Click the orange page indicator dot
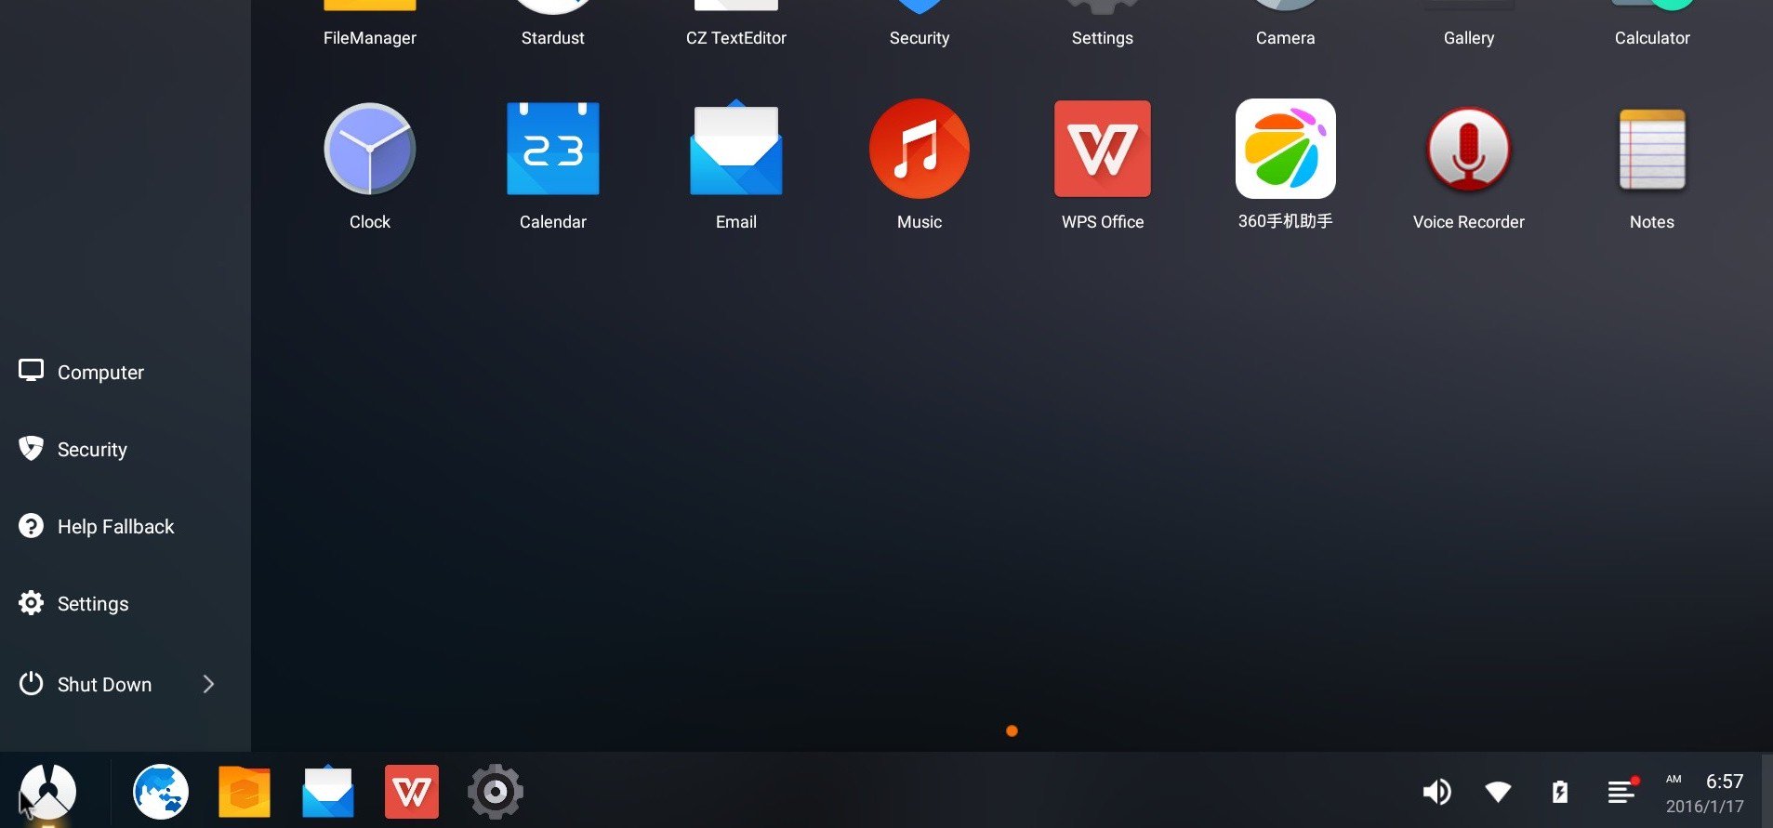Screen dimensions: 1773x828 pos(1012,731)
